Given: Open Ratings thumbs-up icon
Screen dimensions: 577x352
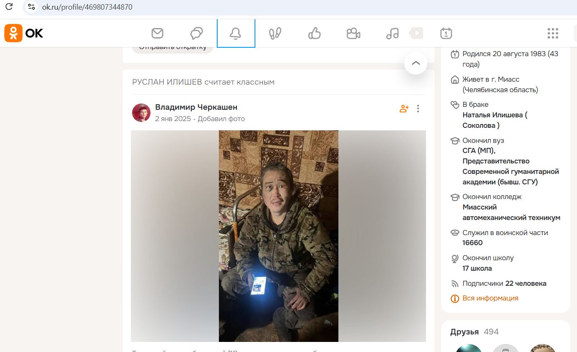Looking at the screenshot, I should click(314, 33).
